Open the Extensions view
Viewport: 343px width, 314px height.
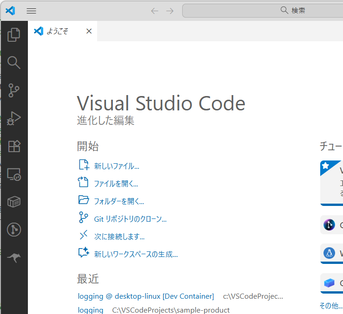[14, 146]
